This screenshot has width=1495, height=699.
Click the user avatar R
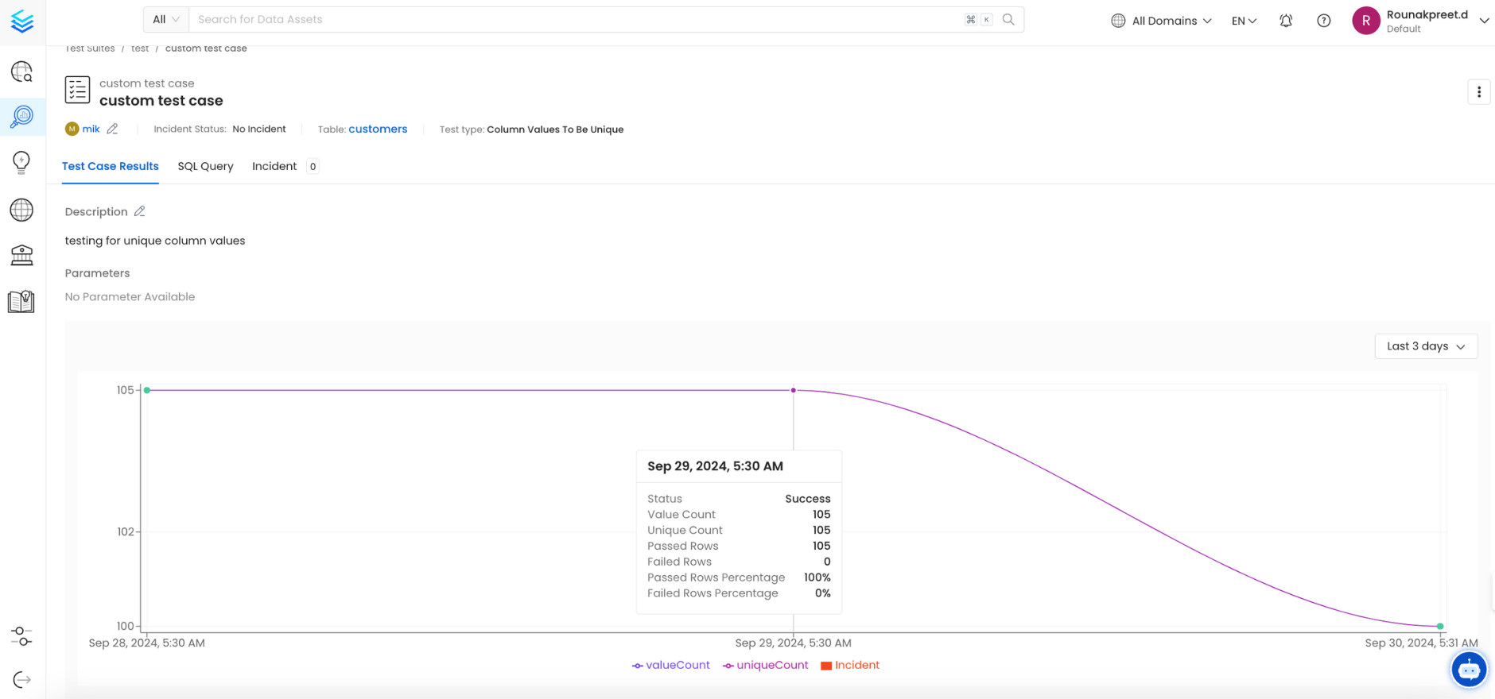[1366, 21]
